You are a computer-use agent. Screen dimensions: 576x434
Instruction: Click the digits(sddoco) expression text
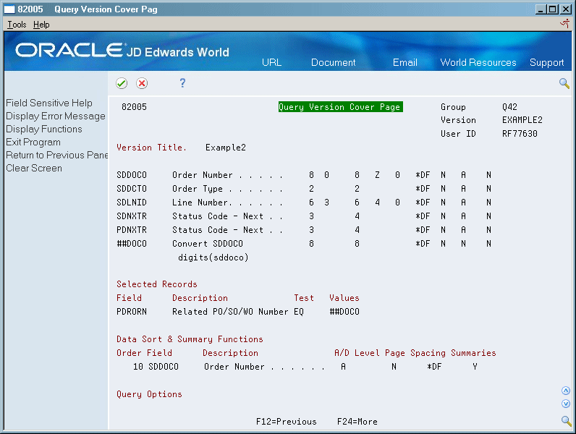213,258
